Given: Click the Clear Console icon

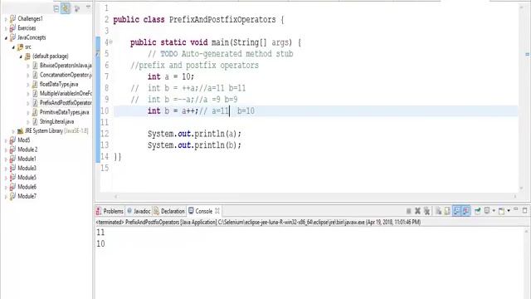Looking at the screenshot, I should 438,211.
